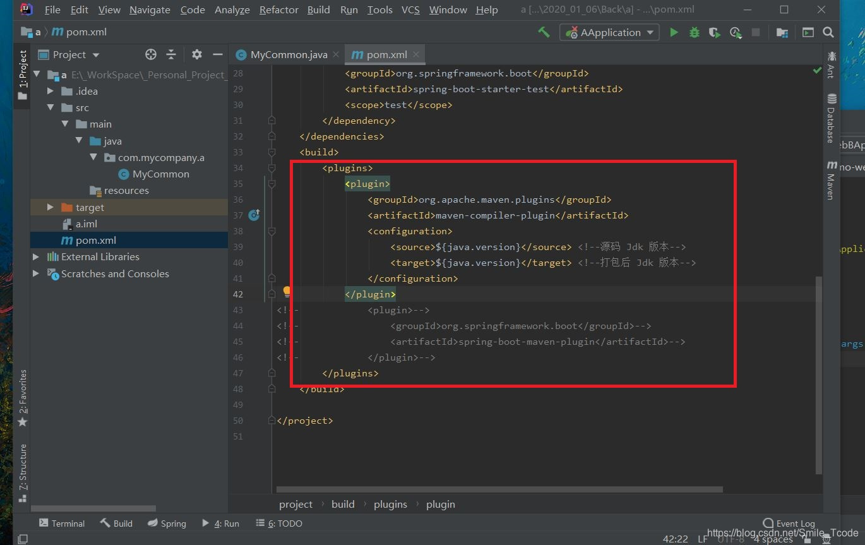
Task: Open the AApplication run configuration dropdown
Action: (610, 32)
